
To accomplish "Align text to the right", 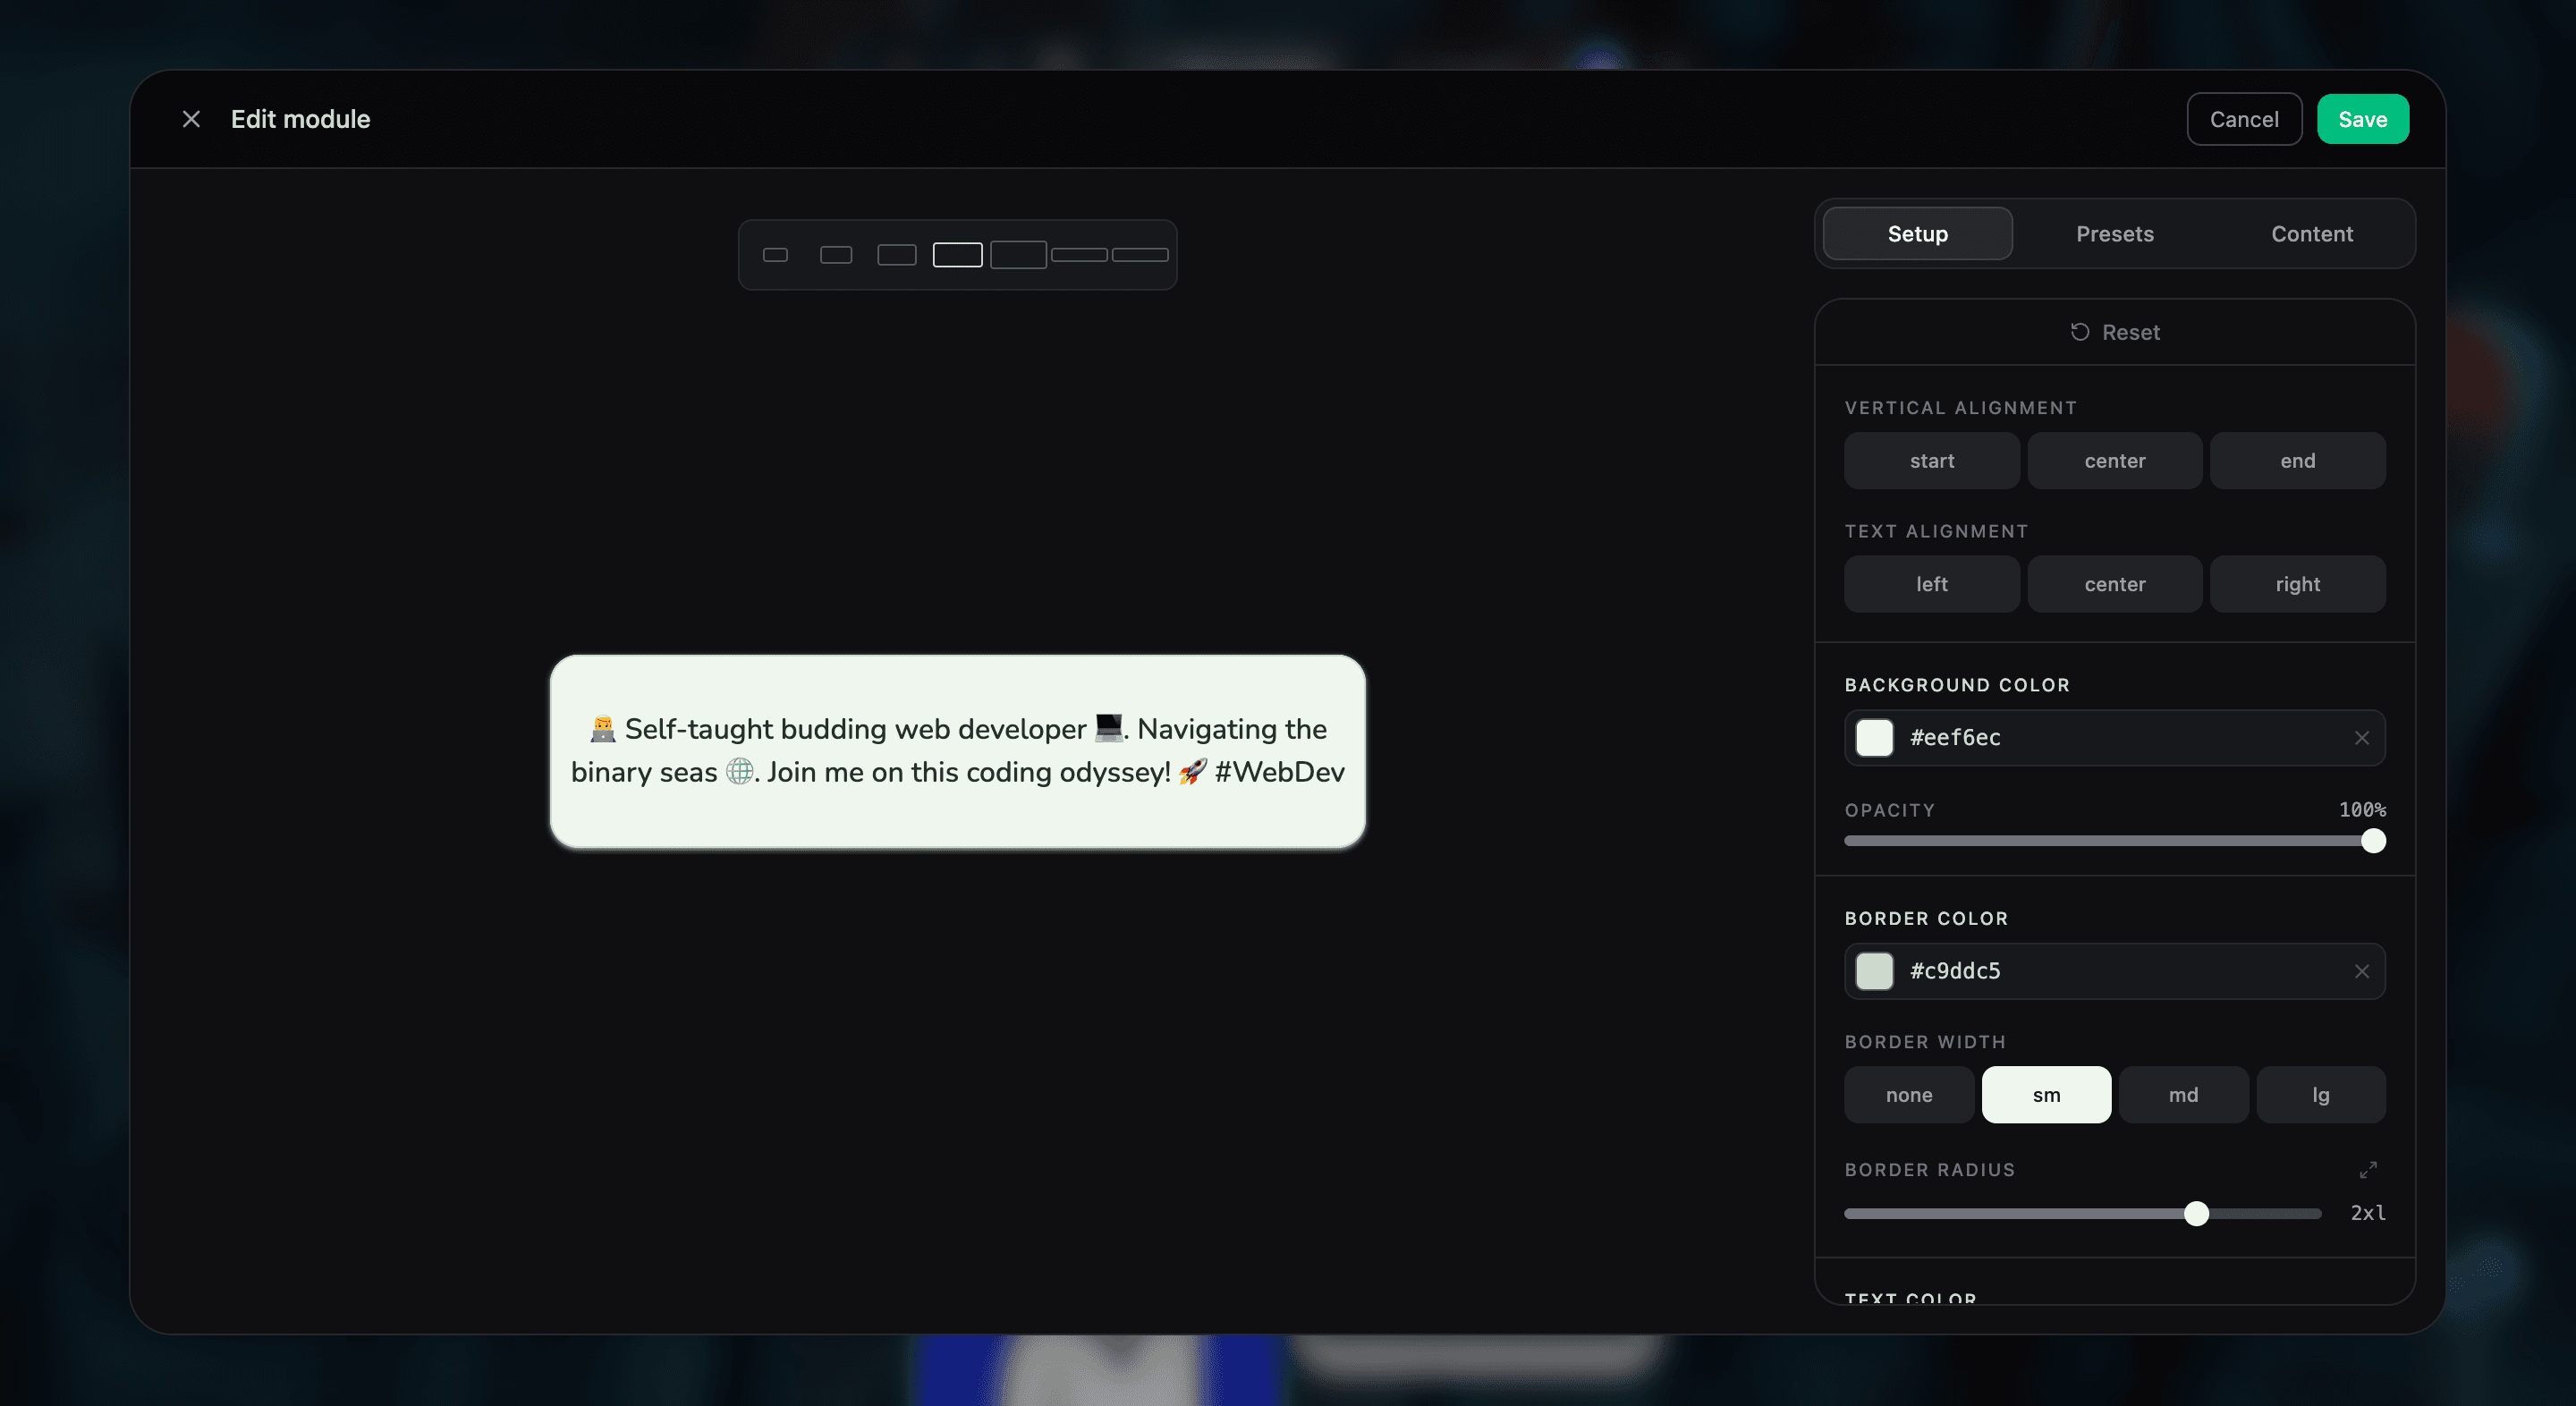I will pos(2297,584).
